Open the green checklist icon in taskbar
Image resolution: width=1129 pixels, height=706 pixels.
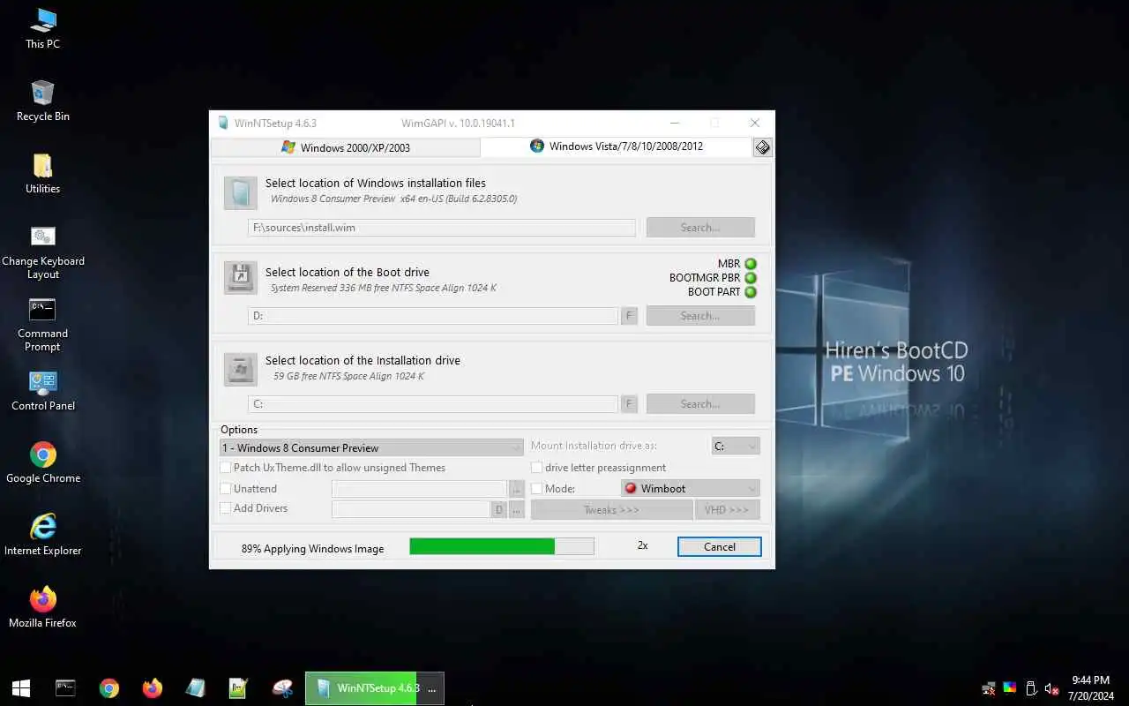pos(238,688)
